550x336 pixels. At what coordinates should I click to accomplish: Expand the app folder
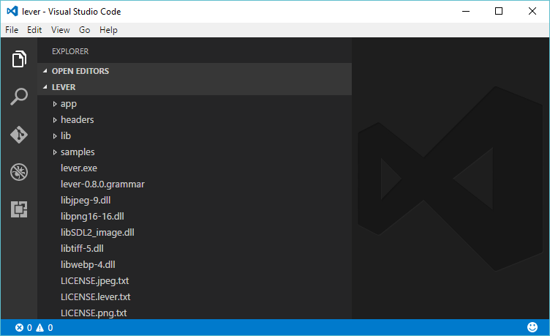point(68,104)
